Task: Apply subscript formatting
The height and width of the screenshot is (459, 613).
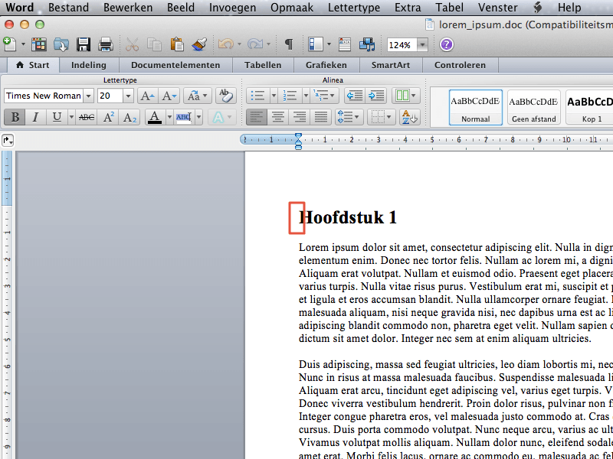Action: pos(129,117)
